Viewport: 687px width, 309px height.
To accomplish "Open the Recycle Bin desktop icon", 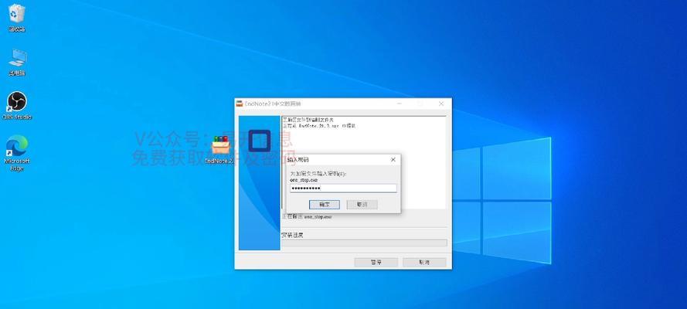I will coord(17,18).
